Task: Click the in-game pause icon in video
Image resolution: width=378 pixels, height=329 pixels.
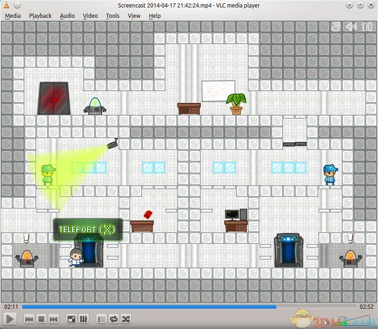Action: tap(367, 27)
